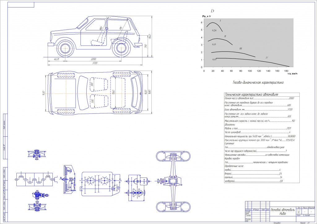
Task: Click the 100 tick on the speed axis
Action: 250,71
